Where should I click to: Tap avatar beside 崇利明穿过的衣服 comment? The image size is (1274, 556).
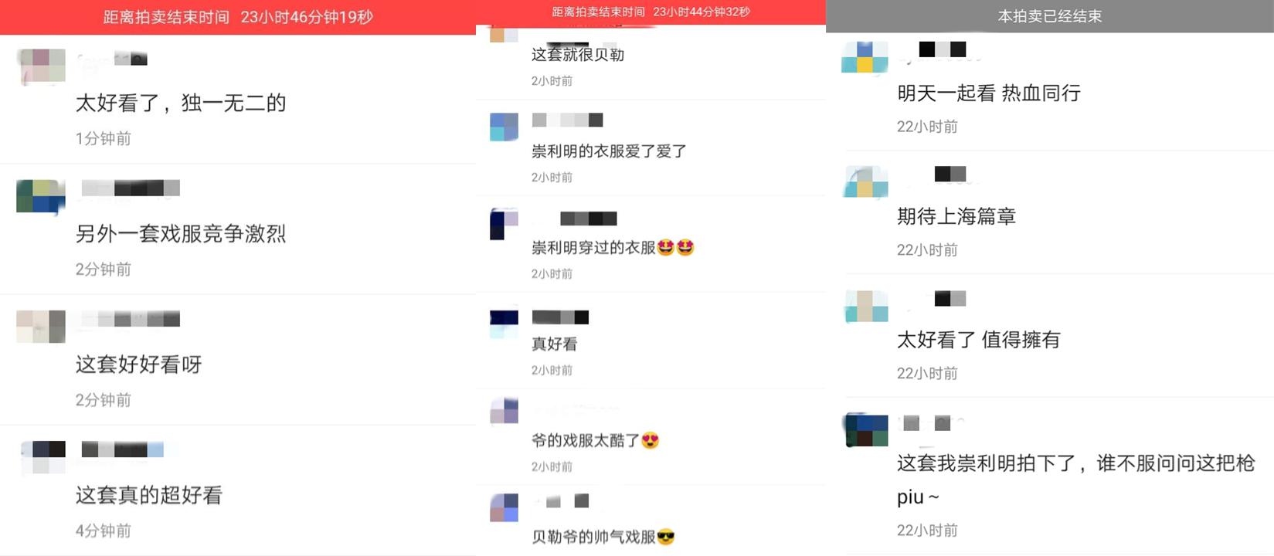pos(504,224)
